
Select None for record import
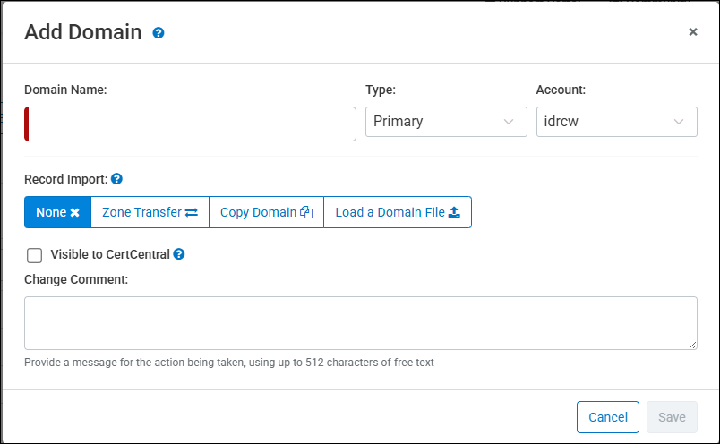(x=57, y=212)
